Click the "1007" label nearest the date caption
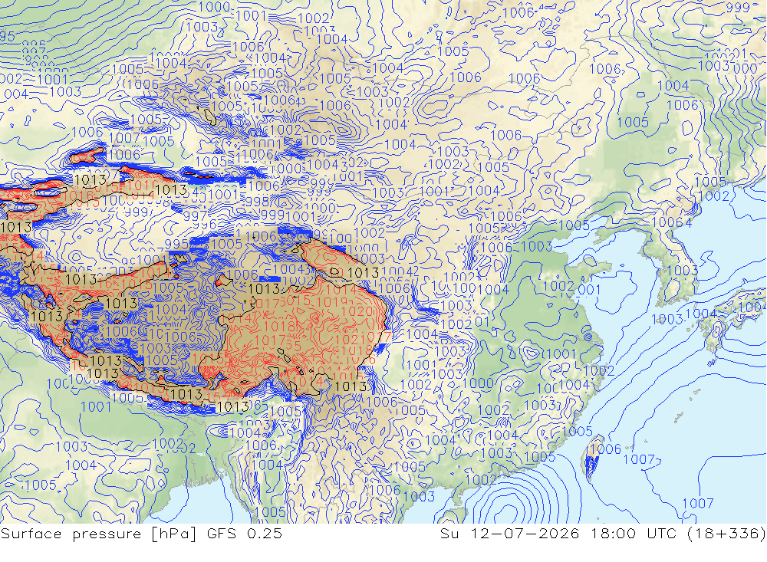767x562 pixels. [698, 503]
